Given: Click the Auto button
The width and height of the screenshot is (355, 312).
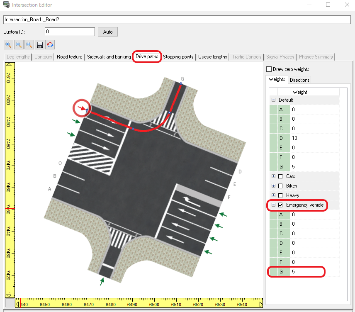Looking at the screenshot, I should (x=108, y=32).
